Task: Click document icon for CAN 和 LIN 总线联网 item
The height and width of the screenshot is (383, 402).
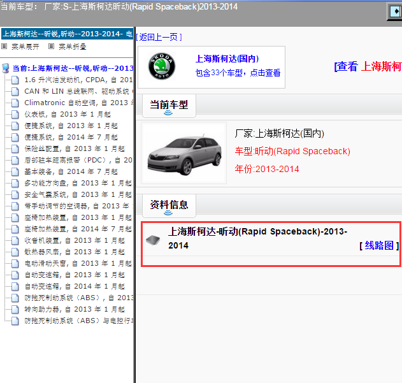Action: tap(15, 91)
